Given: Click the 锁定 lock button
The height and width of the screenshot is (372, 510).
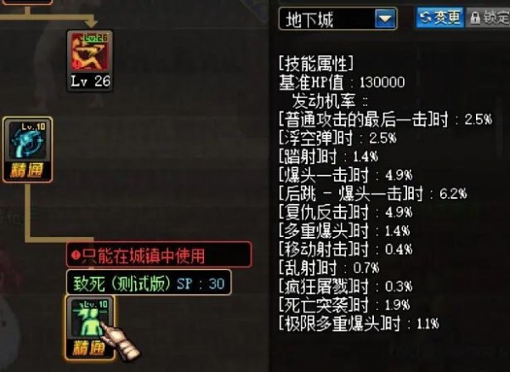Looking at the screenshot, I should click(488, 18).
